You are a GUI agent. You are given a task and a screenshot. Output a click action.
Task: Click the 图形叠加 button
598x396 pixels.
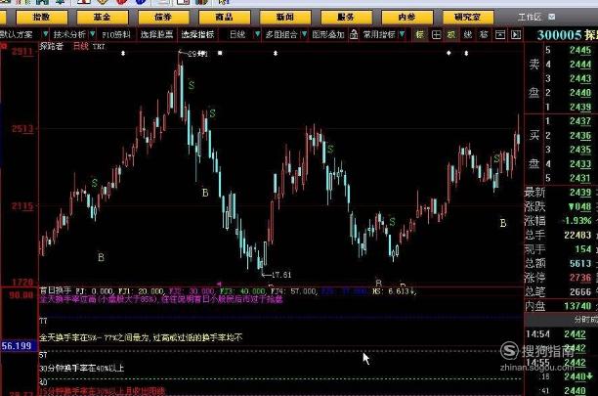(x=328, y=35)
